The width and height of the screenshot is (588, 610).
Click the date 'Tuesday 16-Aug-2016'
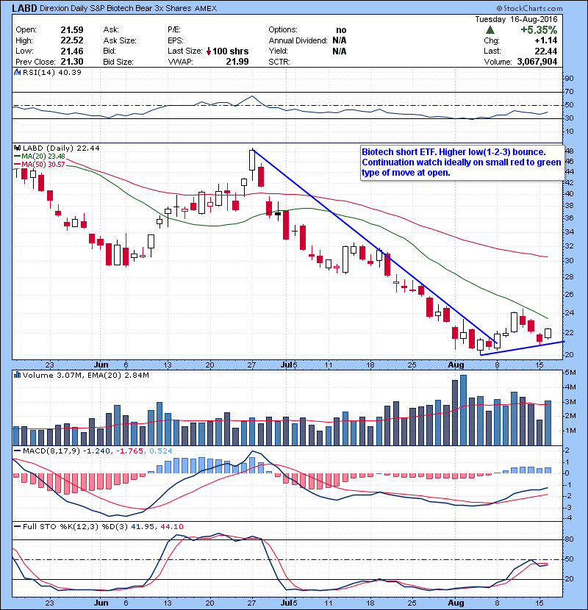point(517,19)
